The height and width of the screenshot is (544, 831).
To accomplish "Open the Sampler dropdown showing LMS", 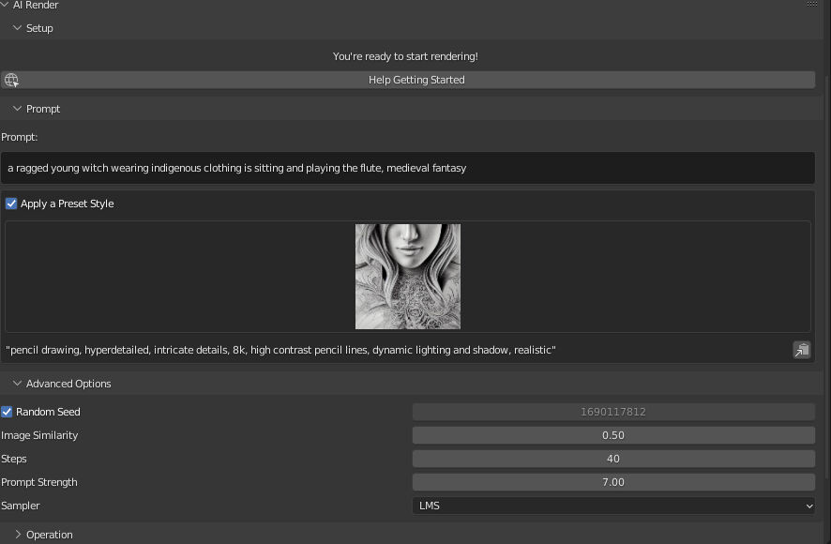I will pyautogui.click(x=613, y=506).
